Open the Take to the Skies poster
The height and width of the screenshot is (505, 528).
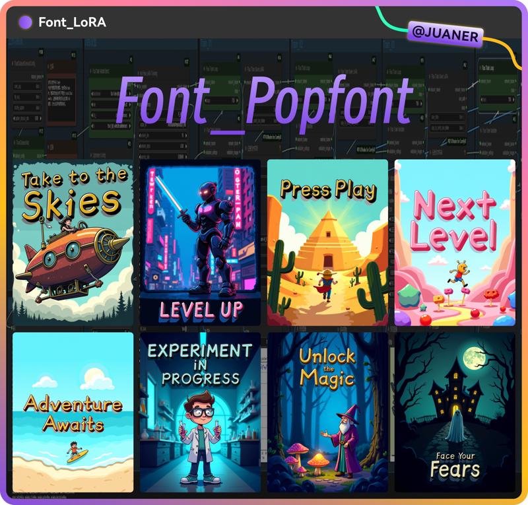pos(73,242)
